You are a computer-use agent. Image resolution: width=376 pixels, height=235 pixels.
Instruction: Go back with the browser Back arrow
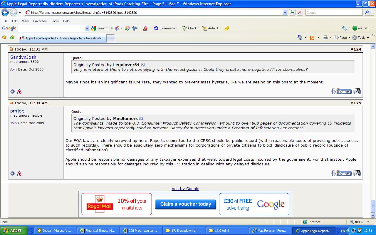click(x=5, y=12)
